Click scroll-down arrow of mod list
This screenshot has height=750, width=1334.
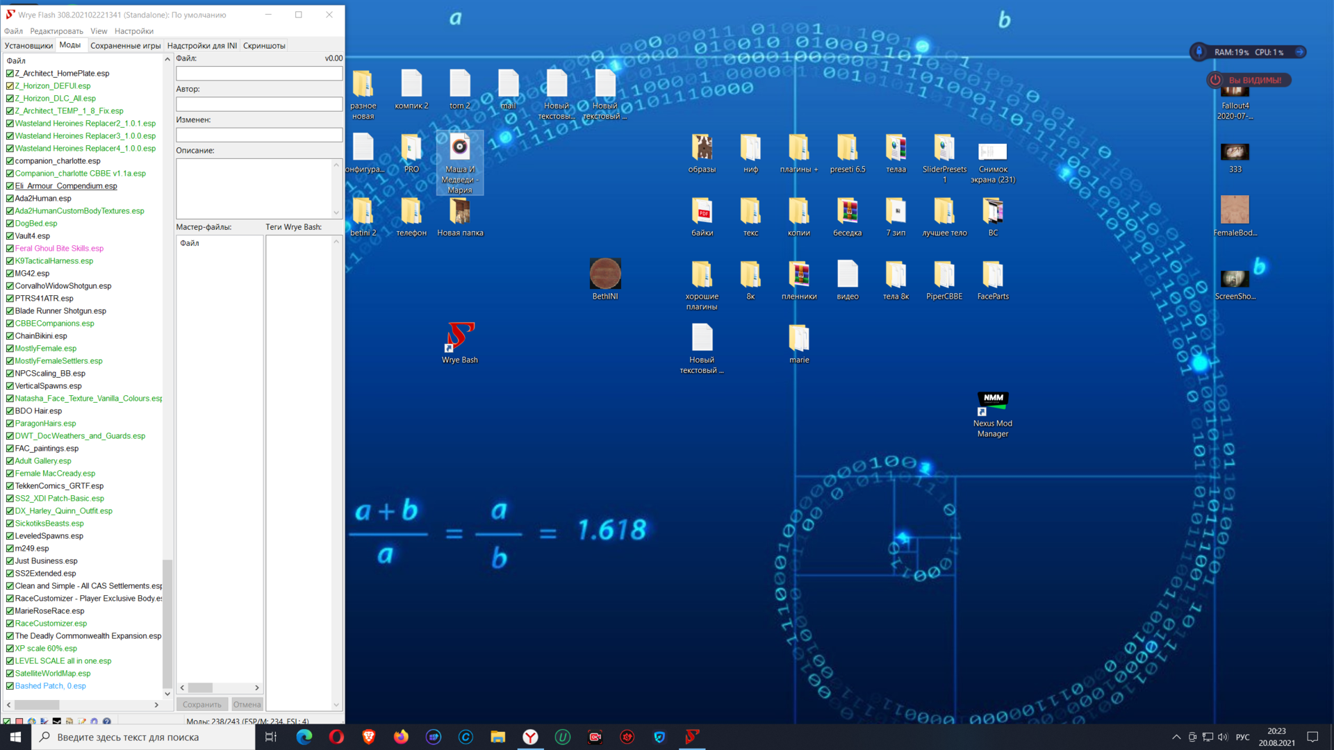pyautogui.click(x=167, y=693)
